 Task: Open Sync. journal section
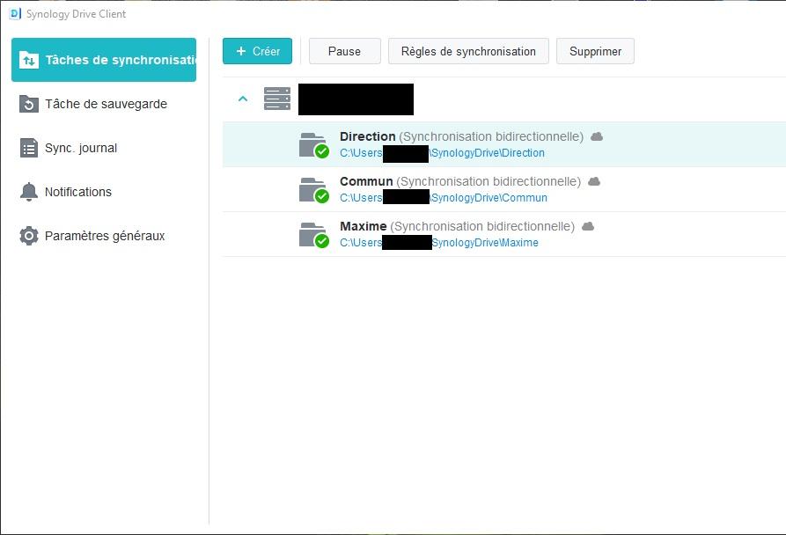(104, 148)
